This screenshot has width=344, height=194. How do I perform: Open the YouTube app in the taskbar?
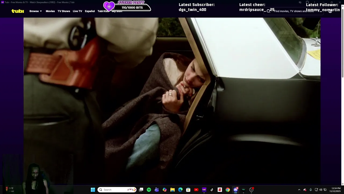click(196, 190)
